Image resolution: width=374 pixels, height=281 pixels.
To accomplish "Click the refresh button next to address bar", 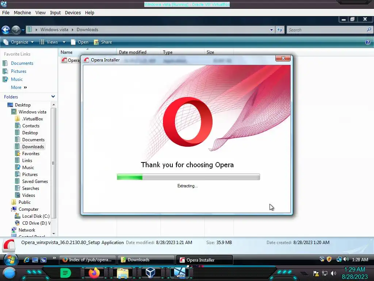I will pos(279,30).
